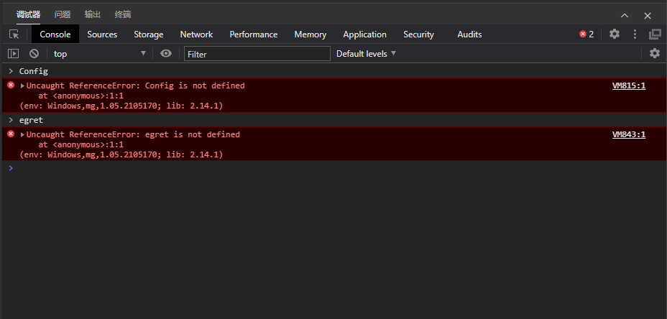Collapse the debugger panel with up chevron
This screenshot has height=319, width=667.
tap(625, 16)
